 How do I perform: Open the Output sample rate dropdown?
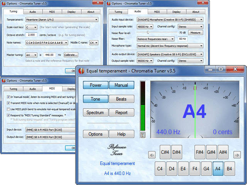145,61
